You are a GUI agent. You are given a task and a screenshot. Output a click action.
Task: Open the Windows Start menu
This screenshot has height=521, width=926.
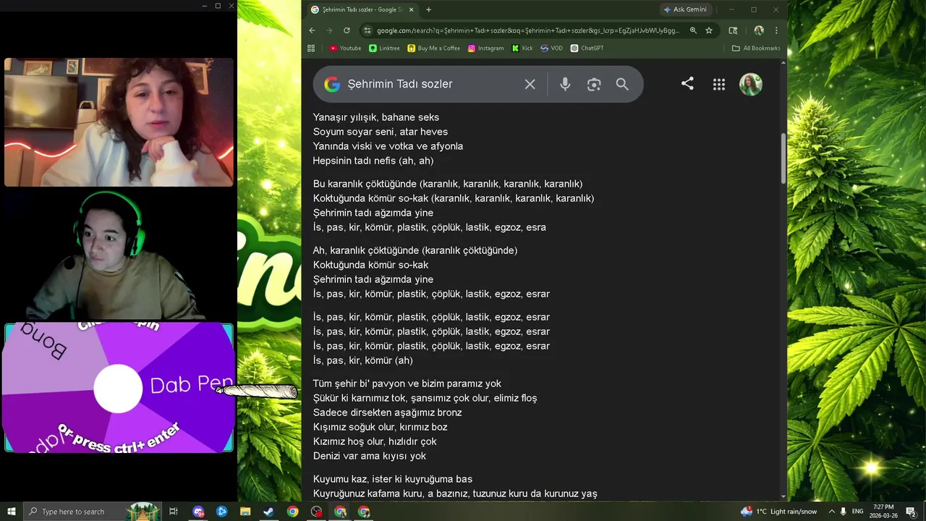(x=12, y=512)
